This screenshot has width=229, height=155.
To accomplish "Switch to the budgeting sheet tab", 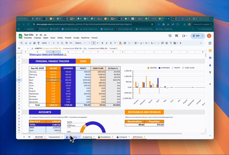I will click(87, 137).
